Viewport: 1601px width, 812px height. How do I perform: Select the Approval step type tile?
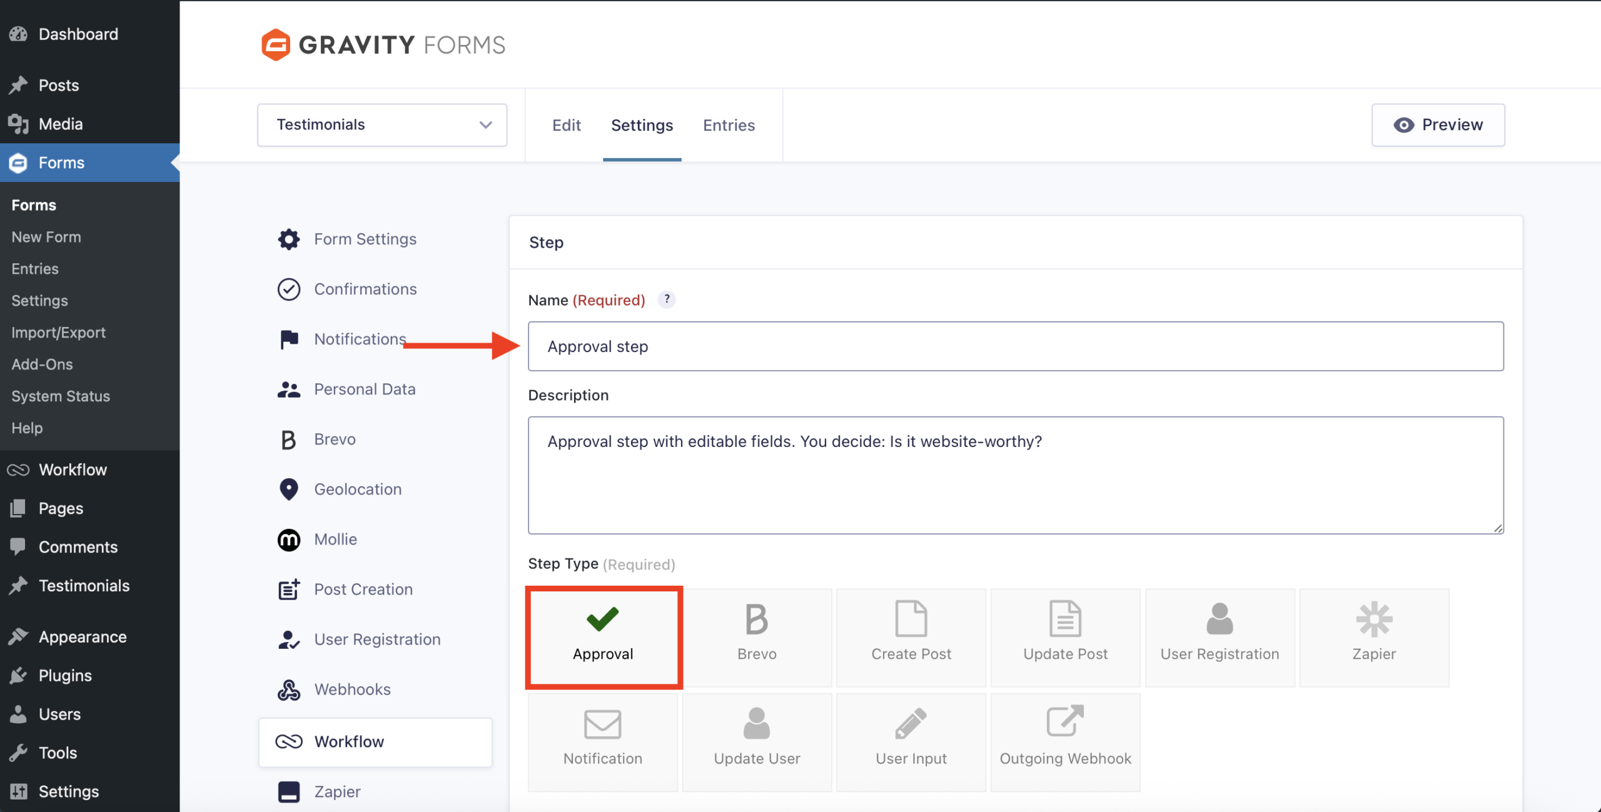[604, 636]
